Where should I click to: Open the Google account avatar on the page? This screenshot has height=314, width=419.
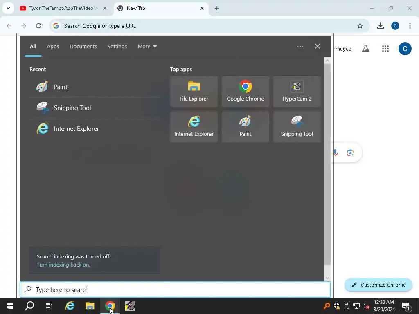pyautogui.click(x=405, y=49)
